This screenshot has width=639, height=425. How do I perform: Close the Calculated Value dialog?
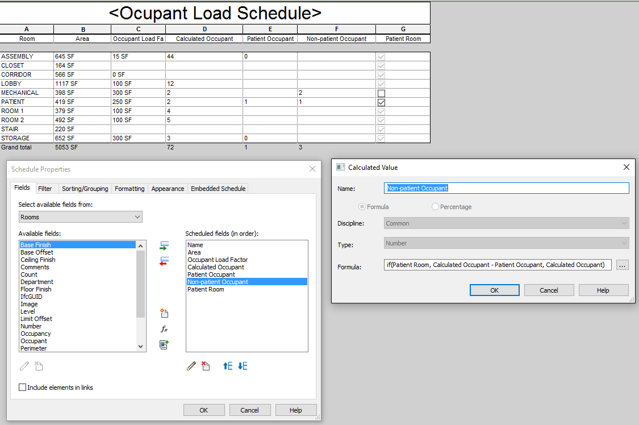[627, 167]
